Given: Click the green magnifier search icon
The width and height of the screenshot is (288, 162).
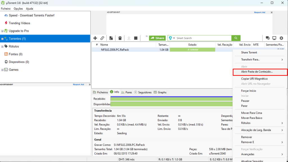Looking at the screenshot, I should click(236, 38).
